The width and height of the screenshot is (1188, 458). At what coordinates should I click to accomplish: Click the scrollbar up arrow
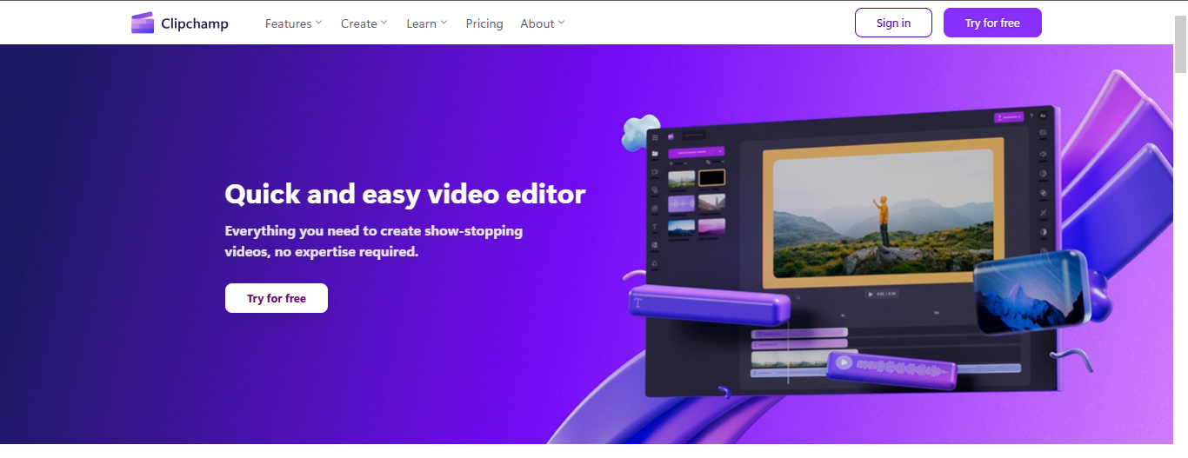click(1180, 8)
